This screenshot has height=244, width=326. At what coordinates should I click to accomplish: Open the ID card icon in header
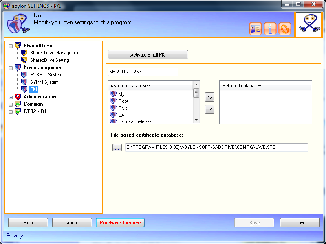256,28
